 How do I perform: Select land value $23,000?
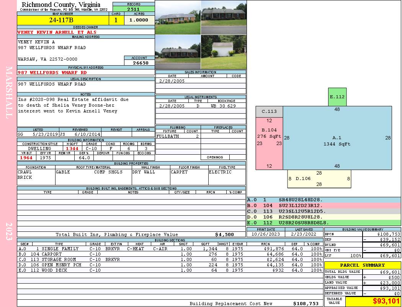[x=390, y=282]
